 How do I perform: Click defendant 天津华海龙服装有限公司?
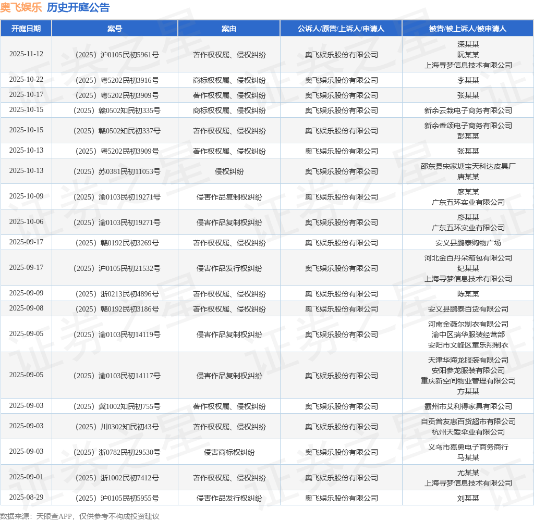click(x=468, y=360)
